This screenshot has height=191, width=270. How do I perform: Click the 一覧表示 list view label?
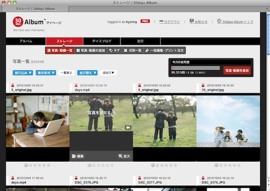tap(67, 73)
